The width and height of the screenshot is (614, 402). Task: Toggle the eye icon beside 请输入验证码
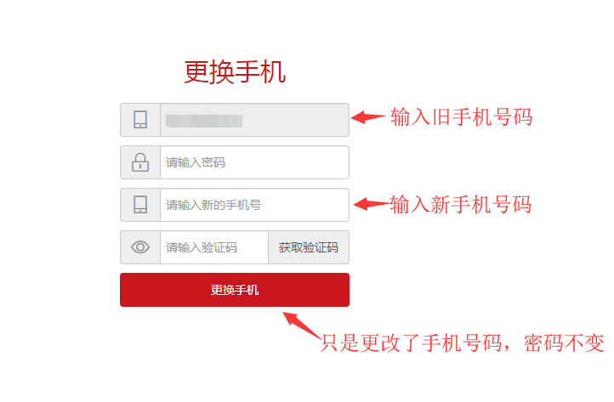coord(140,247)
